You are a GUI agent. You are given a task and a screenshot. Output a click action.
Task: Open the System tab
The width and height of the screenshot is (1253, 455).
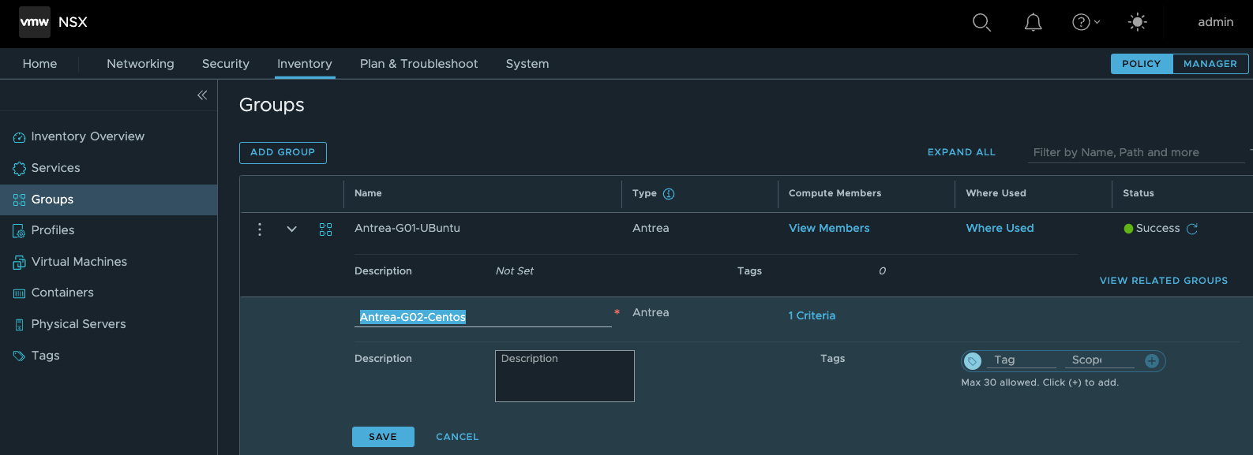(x=527, y=64)
